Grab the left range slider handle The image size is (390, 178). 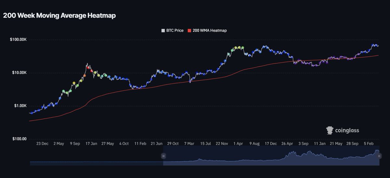coord(163,156)
